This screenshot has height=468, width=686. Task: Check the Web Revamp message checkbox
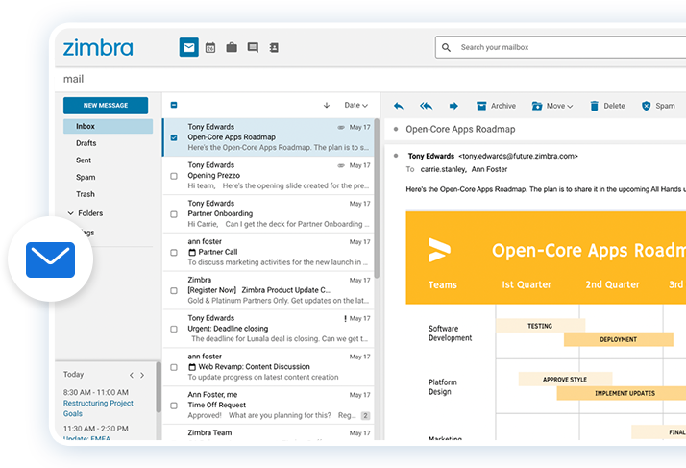pyautogui.click(x=174, y=367)
